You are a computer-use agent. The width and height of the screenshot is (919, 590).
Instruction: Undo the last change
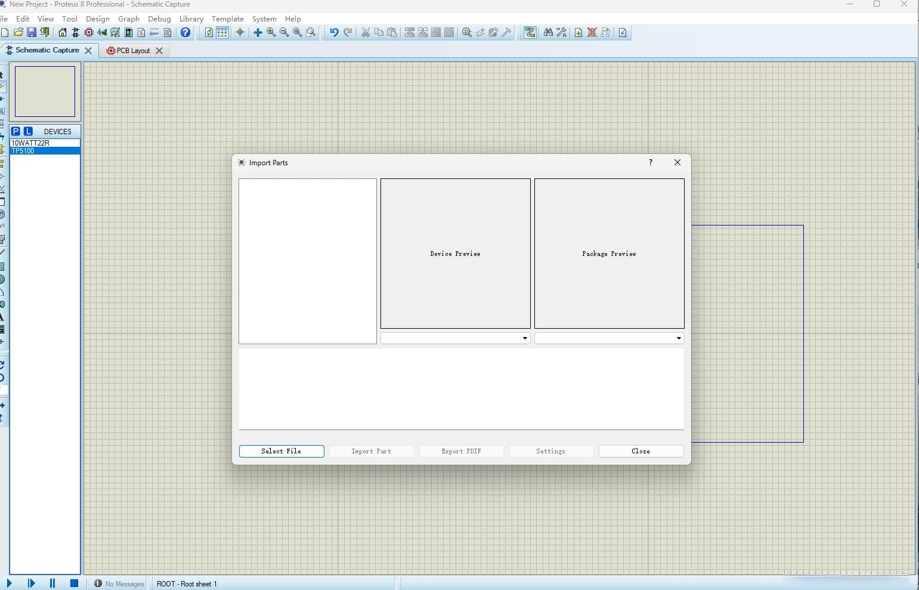tap(334, 33)
